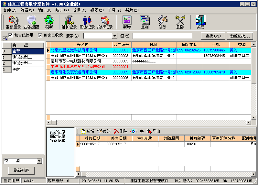Select row 泰州市苏中电镀器材有限公司

click(149, 61)
